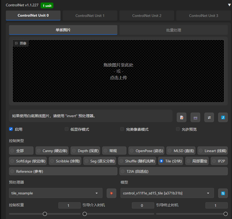Open the control_v11f1e_sd15_tile model dropdown
The image size is (232, 219).
click(167, 193)
